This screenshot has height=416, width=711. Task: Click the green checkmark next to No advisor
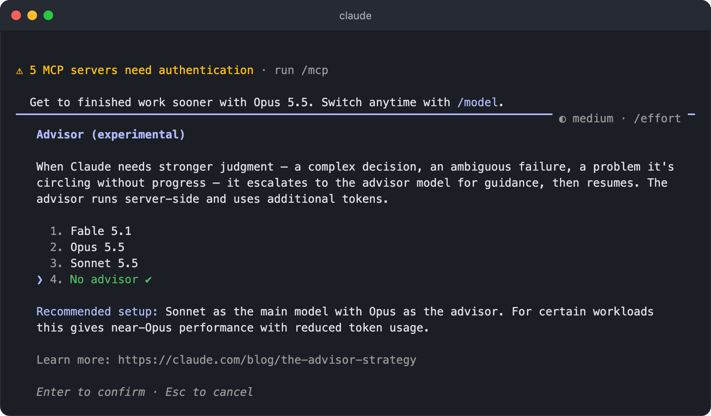coord(148,279)
